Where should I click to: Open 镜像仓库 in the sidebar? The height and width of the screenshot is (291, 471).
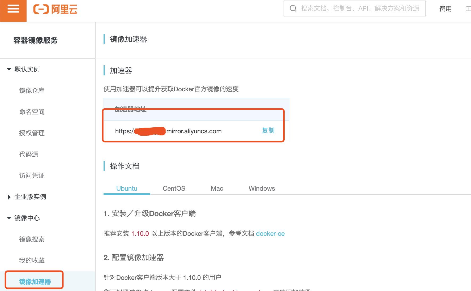(x=32, y=91)
